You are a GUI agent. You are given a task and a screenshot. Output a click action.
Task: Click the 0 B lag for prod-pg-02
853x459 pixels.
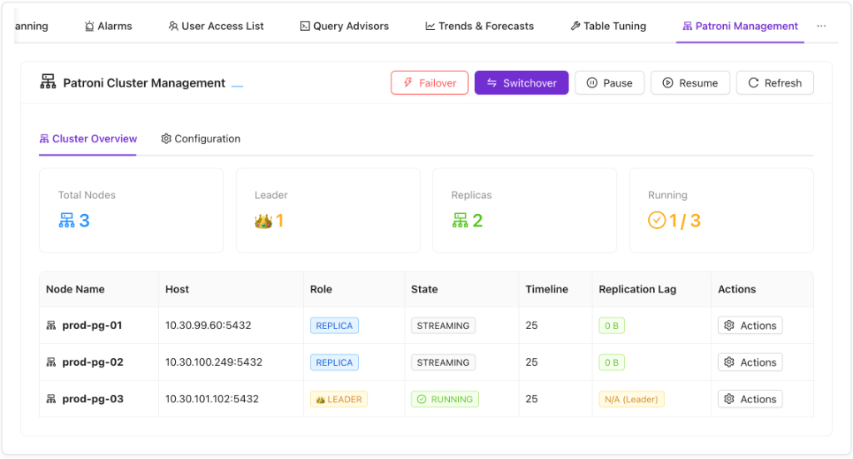pyautogui.click(x=611, y=362)
